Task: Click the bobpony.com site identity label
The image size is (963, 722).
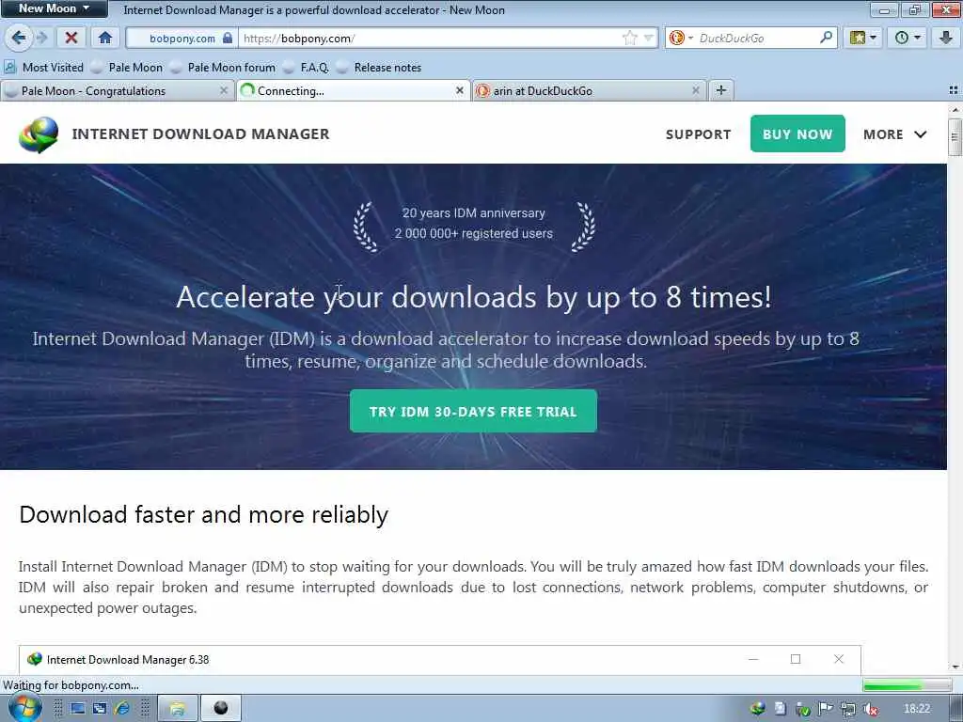Action: click(182, 38)
